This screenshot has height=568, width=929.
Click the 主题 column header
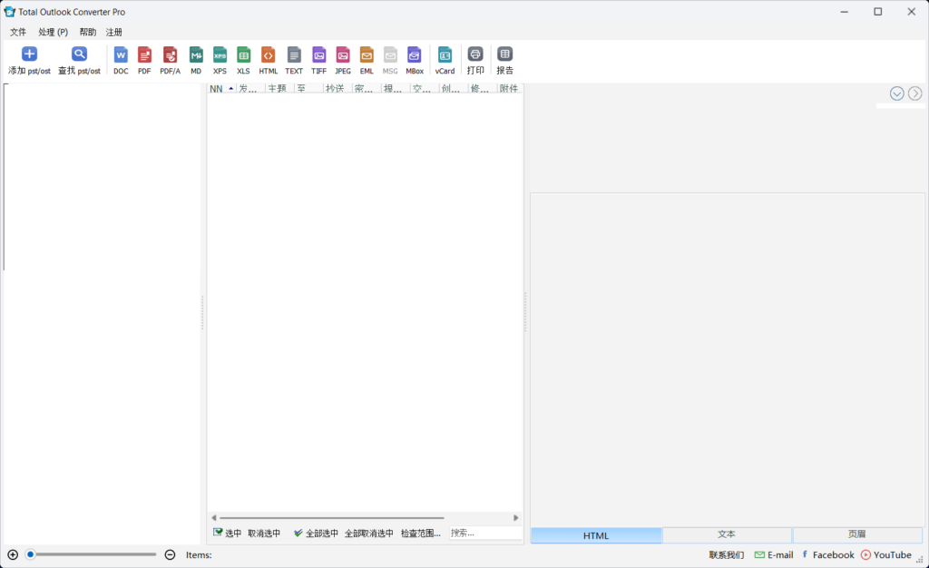tap(279, 88)
